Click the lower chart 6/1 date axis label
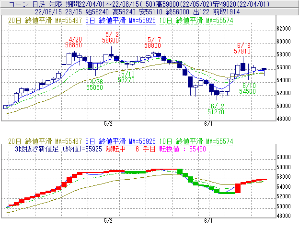 [x=208, y=221]
